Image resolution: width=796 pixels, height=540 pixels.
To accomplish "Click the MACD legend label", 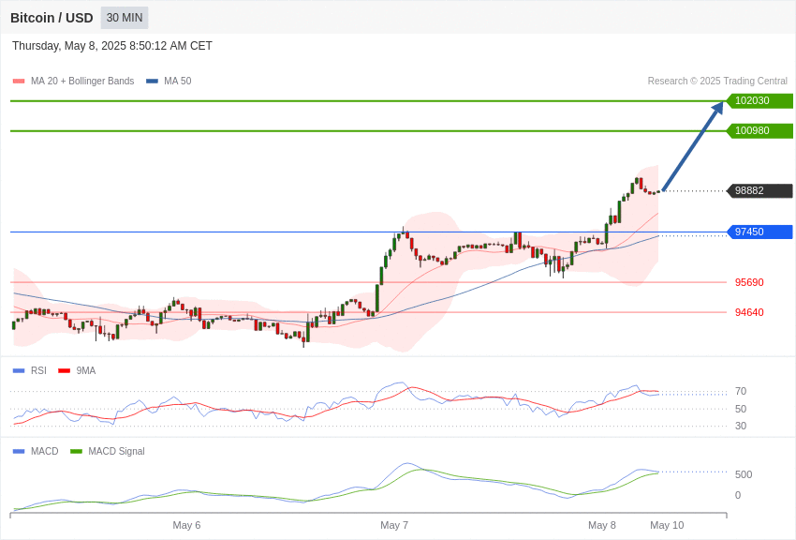I will [x=45, y=451].
